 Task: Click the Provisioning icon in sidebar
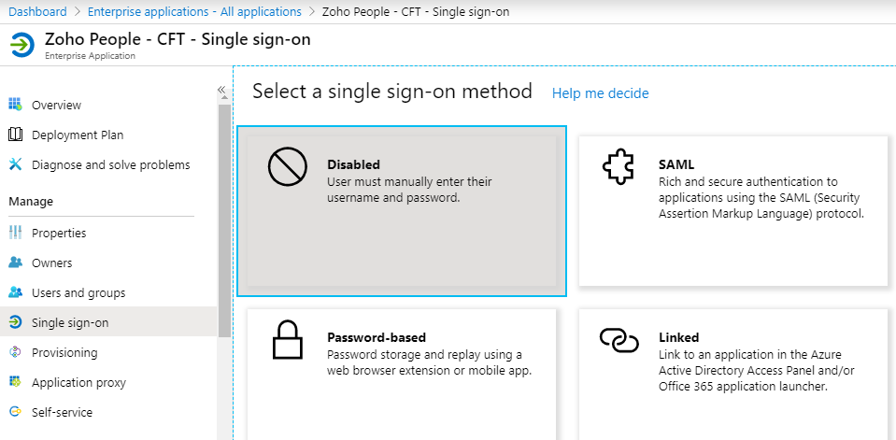coord(16,352)
